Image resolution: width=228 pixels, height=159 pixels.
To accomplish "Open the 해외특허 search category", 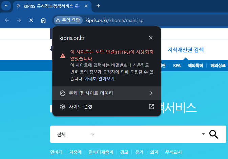I will 195,65.
